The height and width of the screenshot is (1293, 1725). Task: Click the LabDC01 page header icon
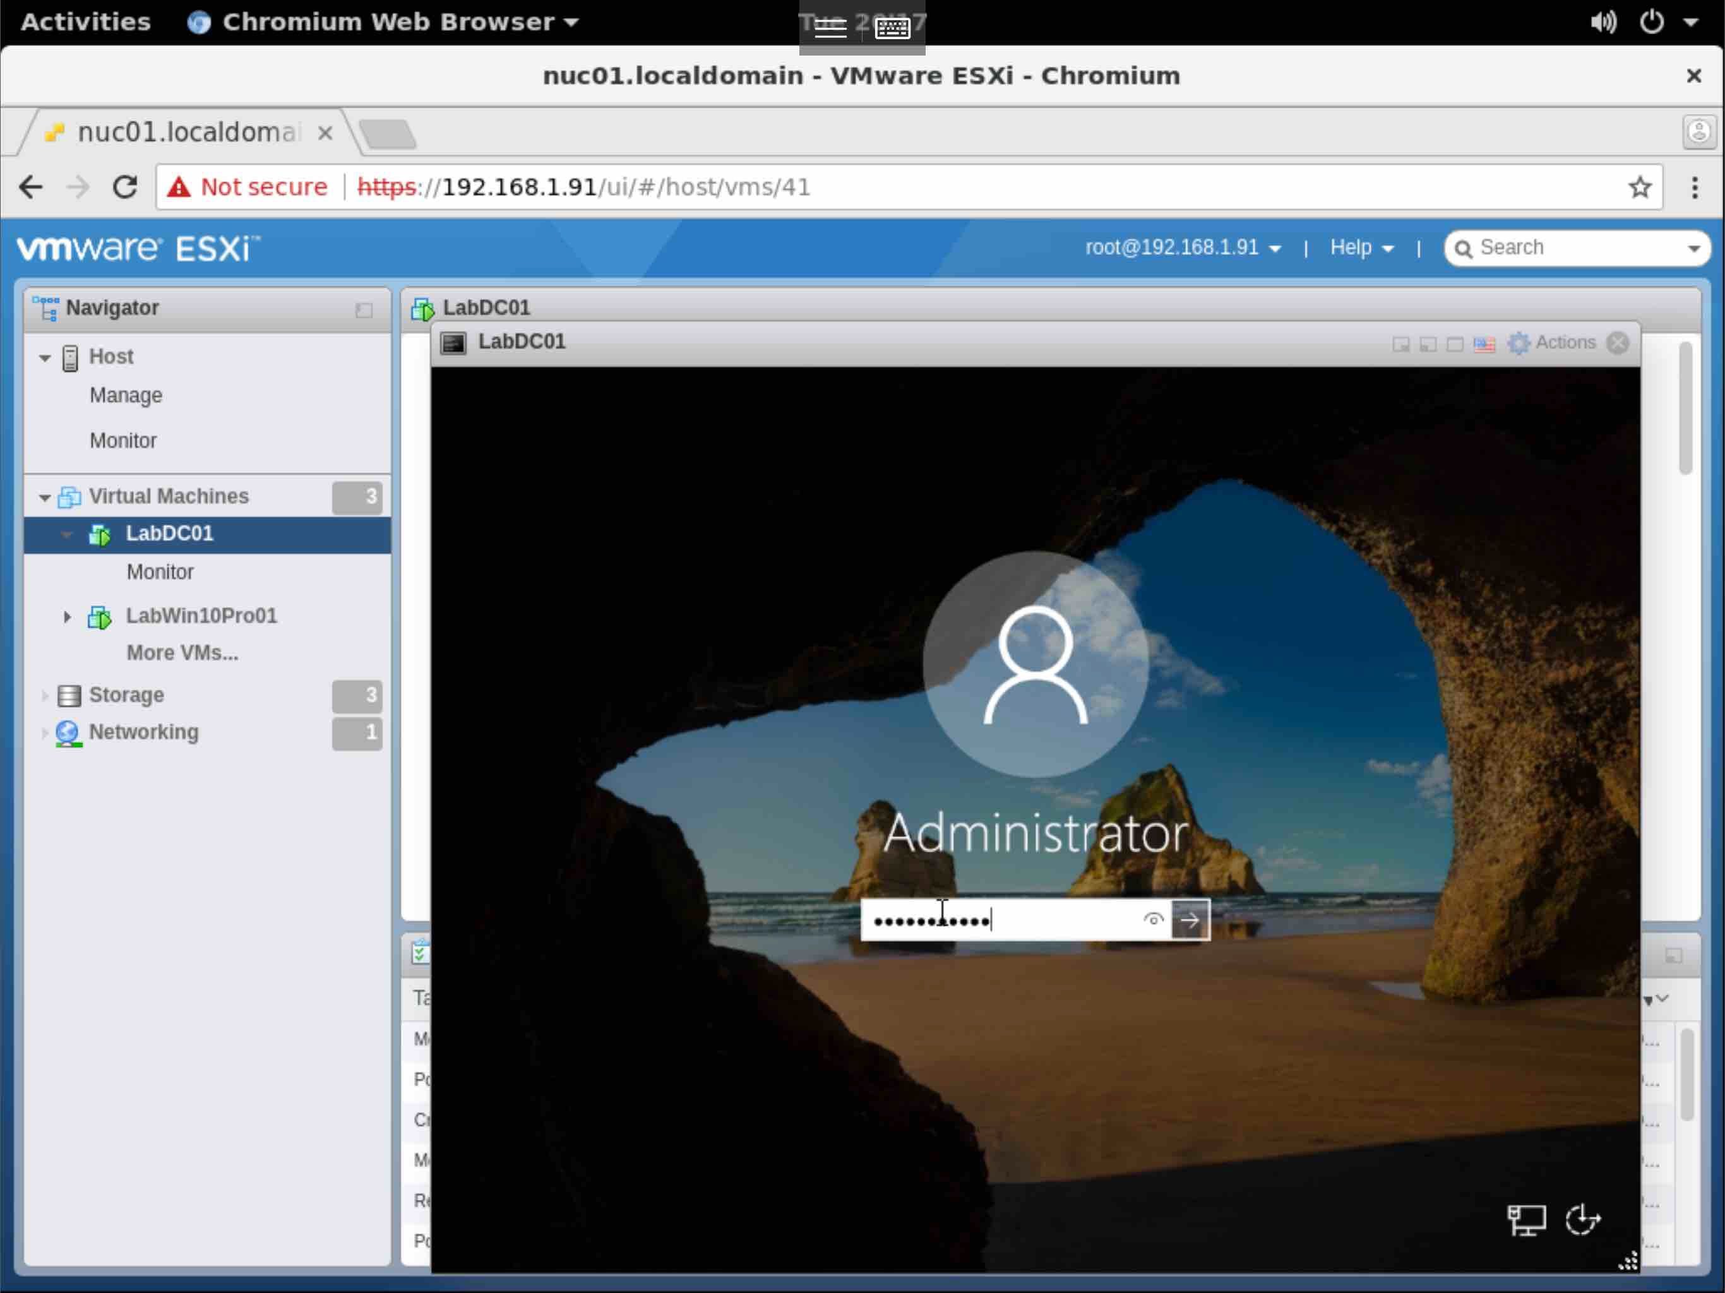(422, 309)
